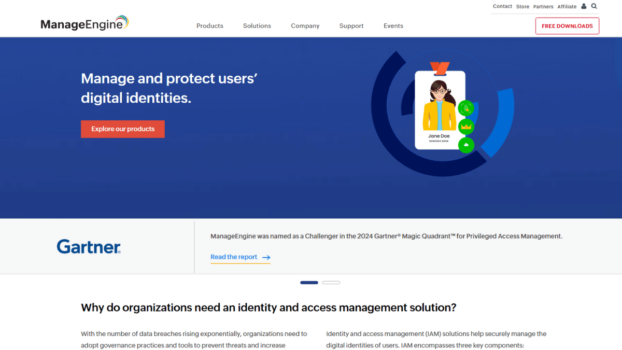
Task: Click the Jane Doe ID card illustration
Action: click(440, 106)
